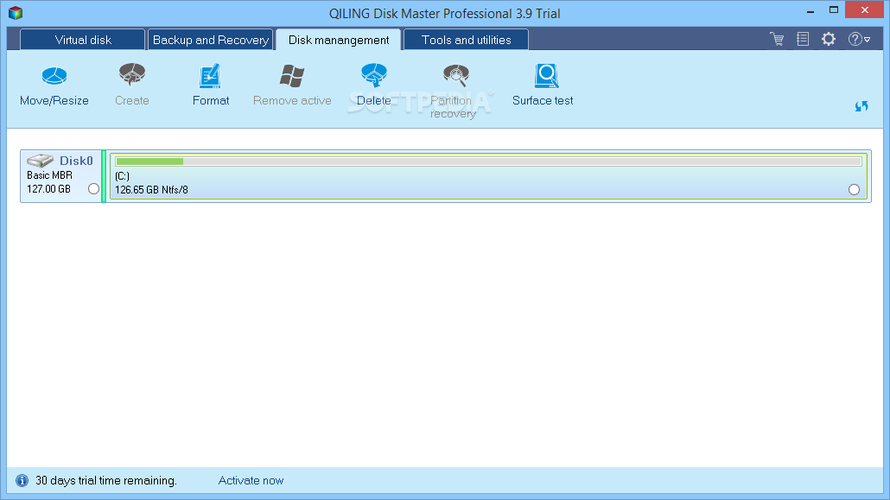Click the (C:) partition label
Image resolution: width=890 pixels, height=500 pixels.
[122, 176]
